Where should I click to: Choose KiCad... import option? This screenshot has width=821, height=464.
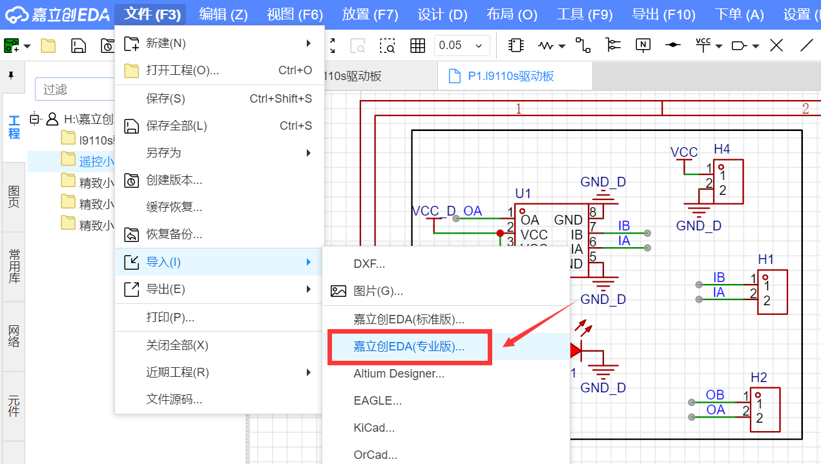[x=446, y=428]
